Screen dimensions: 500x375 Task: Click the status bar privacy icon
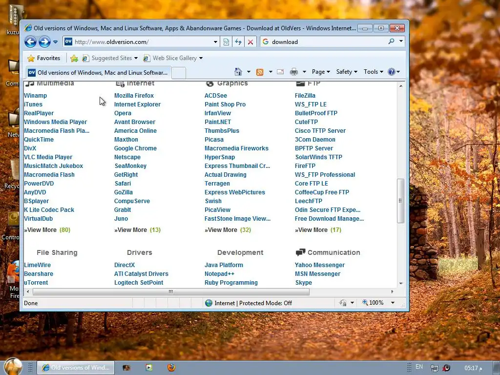343,303
